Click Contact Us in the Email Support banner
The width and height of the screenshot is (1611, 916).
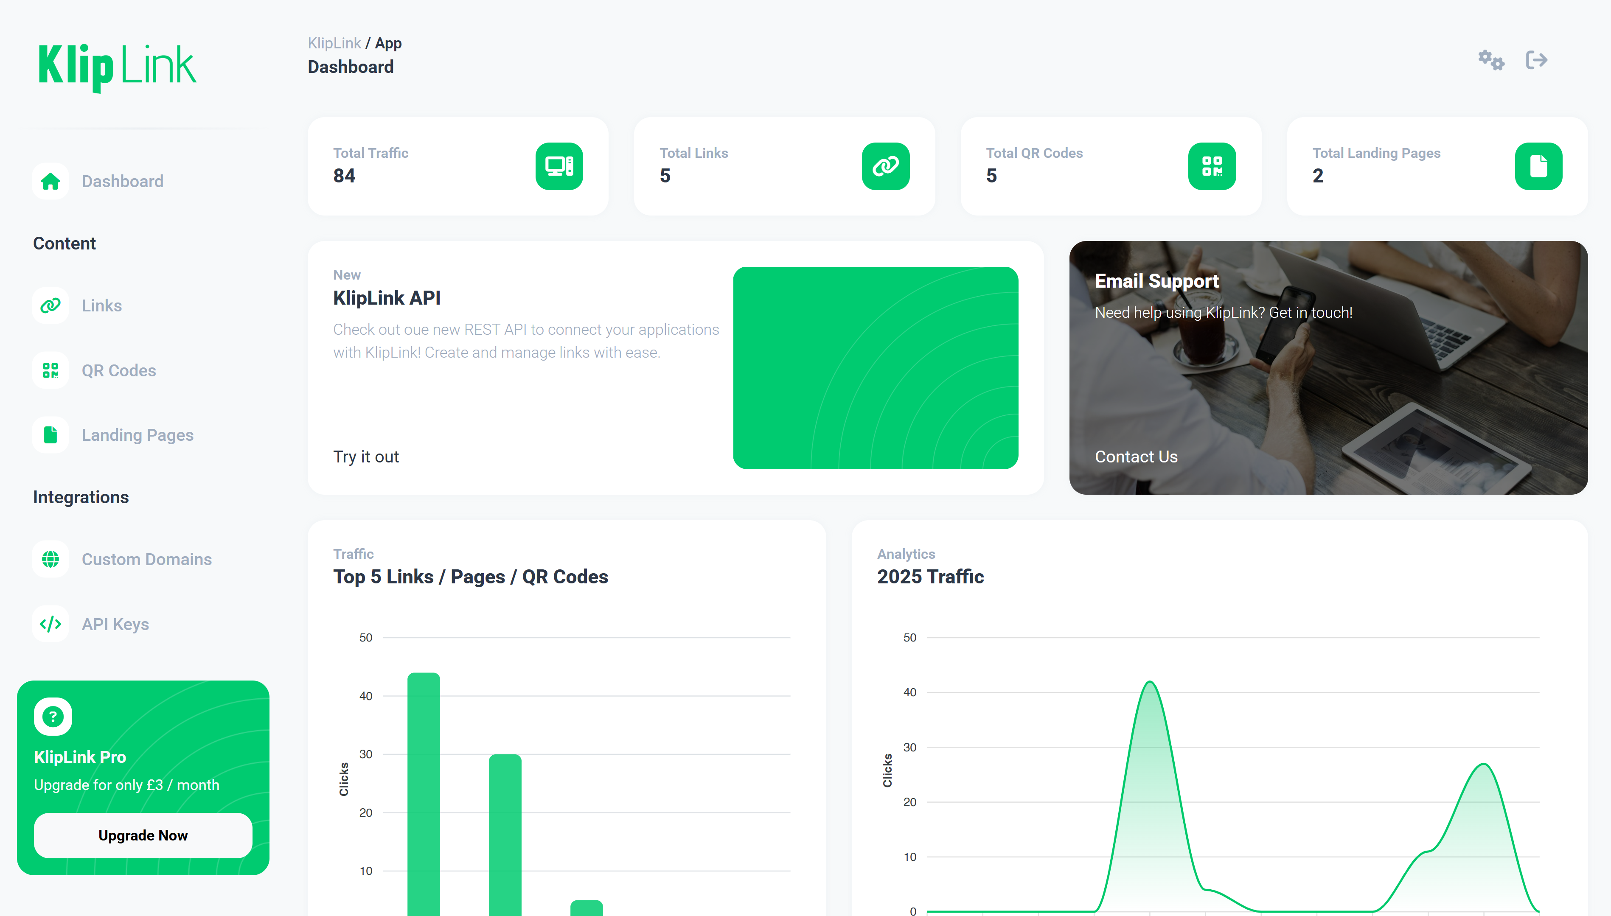click(x=1136, y=457)
